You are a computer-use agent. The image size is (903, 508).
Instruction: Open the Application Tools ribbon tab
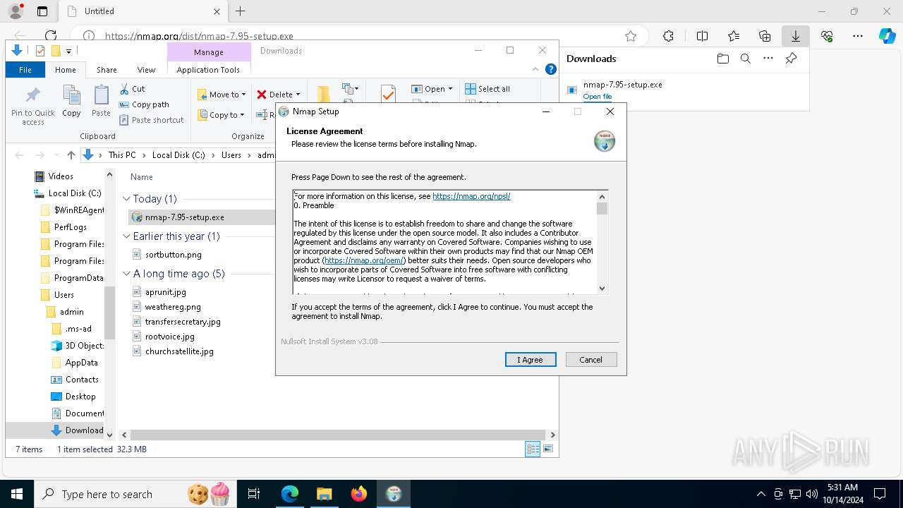tap(208, 70)
